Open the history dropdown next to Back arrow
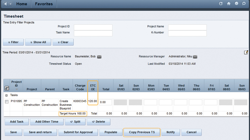The width and height of the screenshot is (250, 140). tap(10, 4)
